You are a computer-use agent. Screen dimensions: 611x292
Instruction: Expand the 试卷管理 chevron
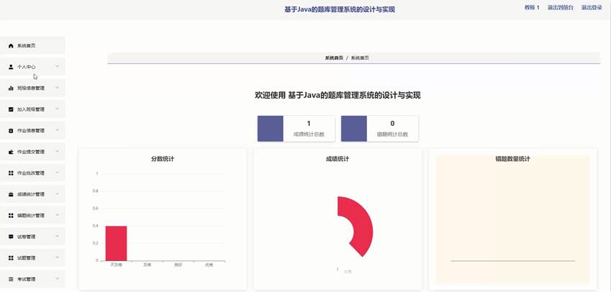58,237
